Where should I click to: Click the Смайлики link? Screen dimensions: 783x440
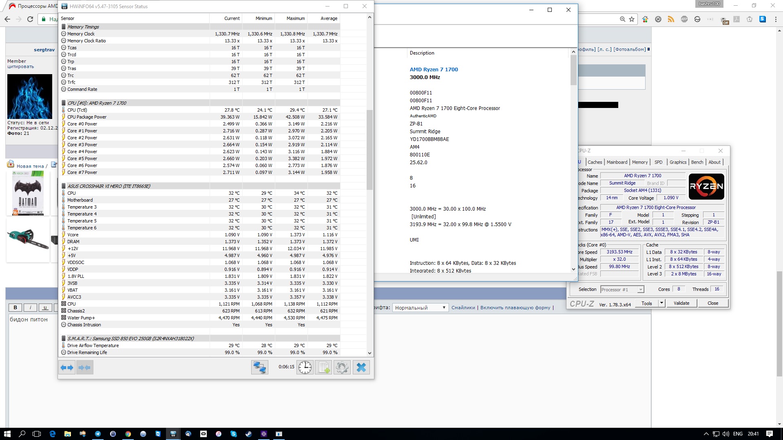[x=463, y=308]
